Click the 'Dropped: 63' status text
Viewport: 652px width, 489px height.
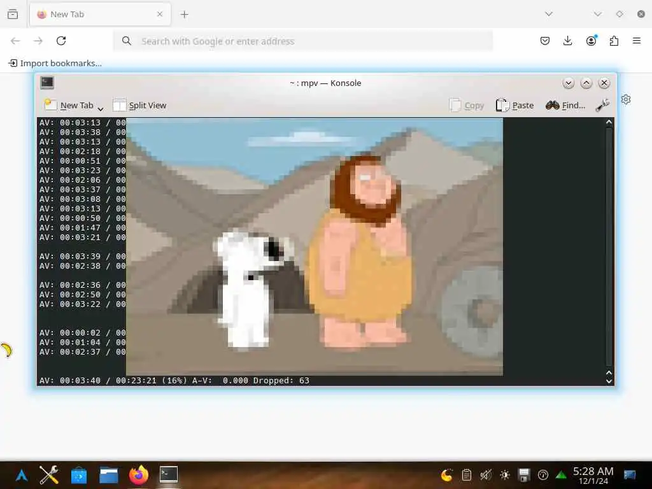[281, 381]
